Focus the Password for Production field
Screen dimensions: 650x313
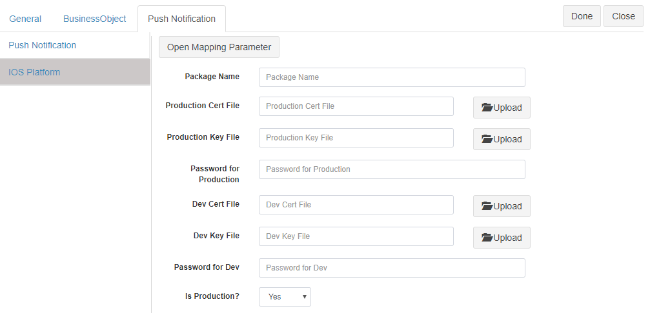coord(392,169)
